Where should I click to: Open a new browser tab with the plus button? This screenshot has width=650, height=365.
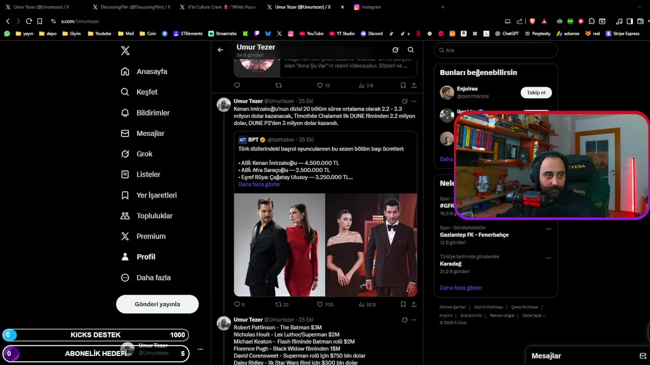coord(443,7)
